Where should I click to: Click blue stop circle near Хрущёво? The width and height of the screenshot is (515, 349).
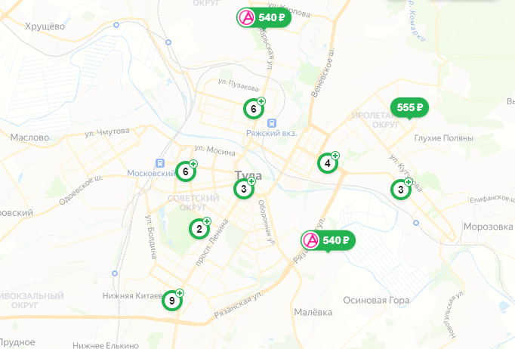(x=116, y=25)
